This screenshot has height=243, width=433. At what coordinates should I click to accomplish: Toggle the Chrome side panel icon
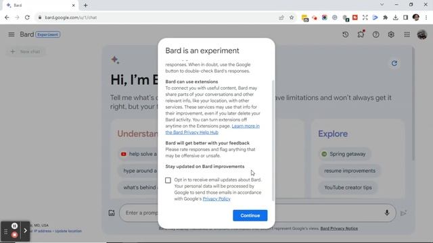tap(405, 18)
